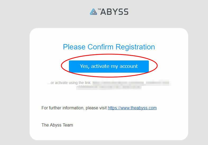
Task: Click the word Registration in the heading
Action: click(x=135, y=47)
